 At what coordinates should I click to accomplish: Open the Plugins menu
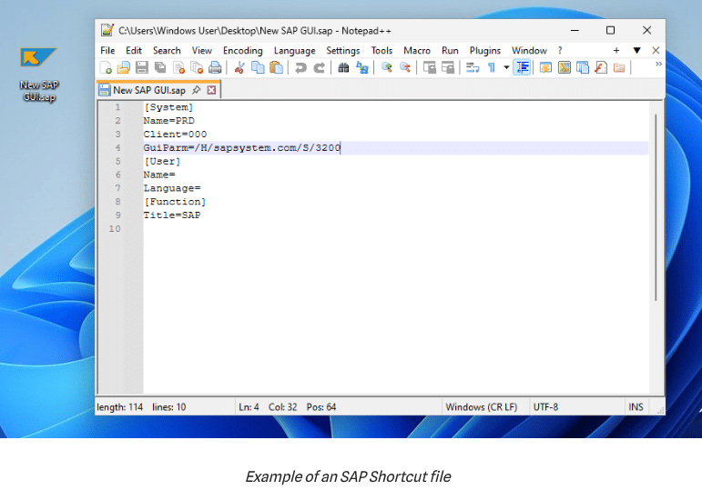click(x=485, y=51)
